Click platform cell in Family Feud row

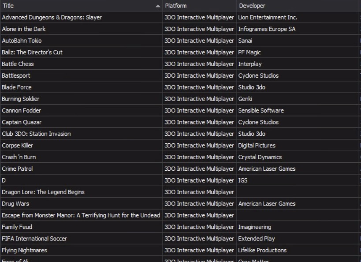[199, 227]
